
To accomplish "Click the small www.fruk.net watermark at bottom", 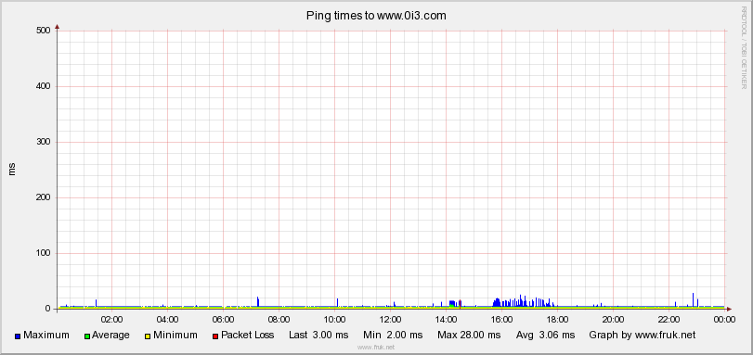I will click(x=376, y=348).
